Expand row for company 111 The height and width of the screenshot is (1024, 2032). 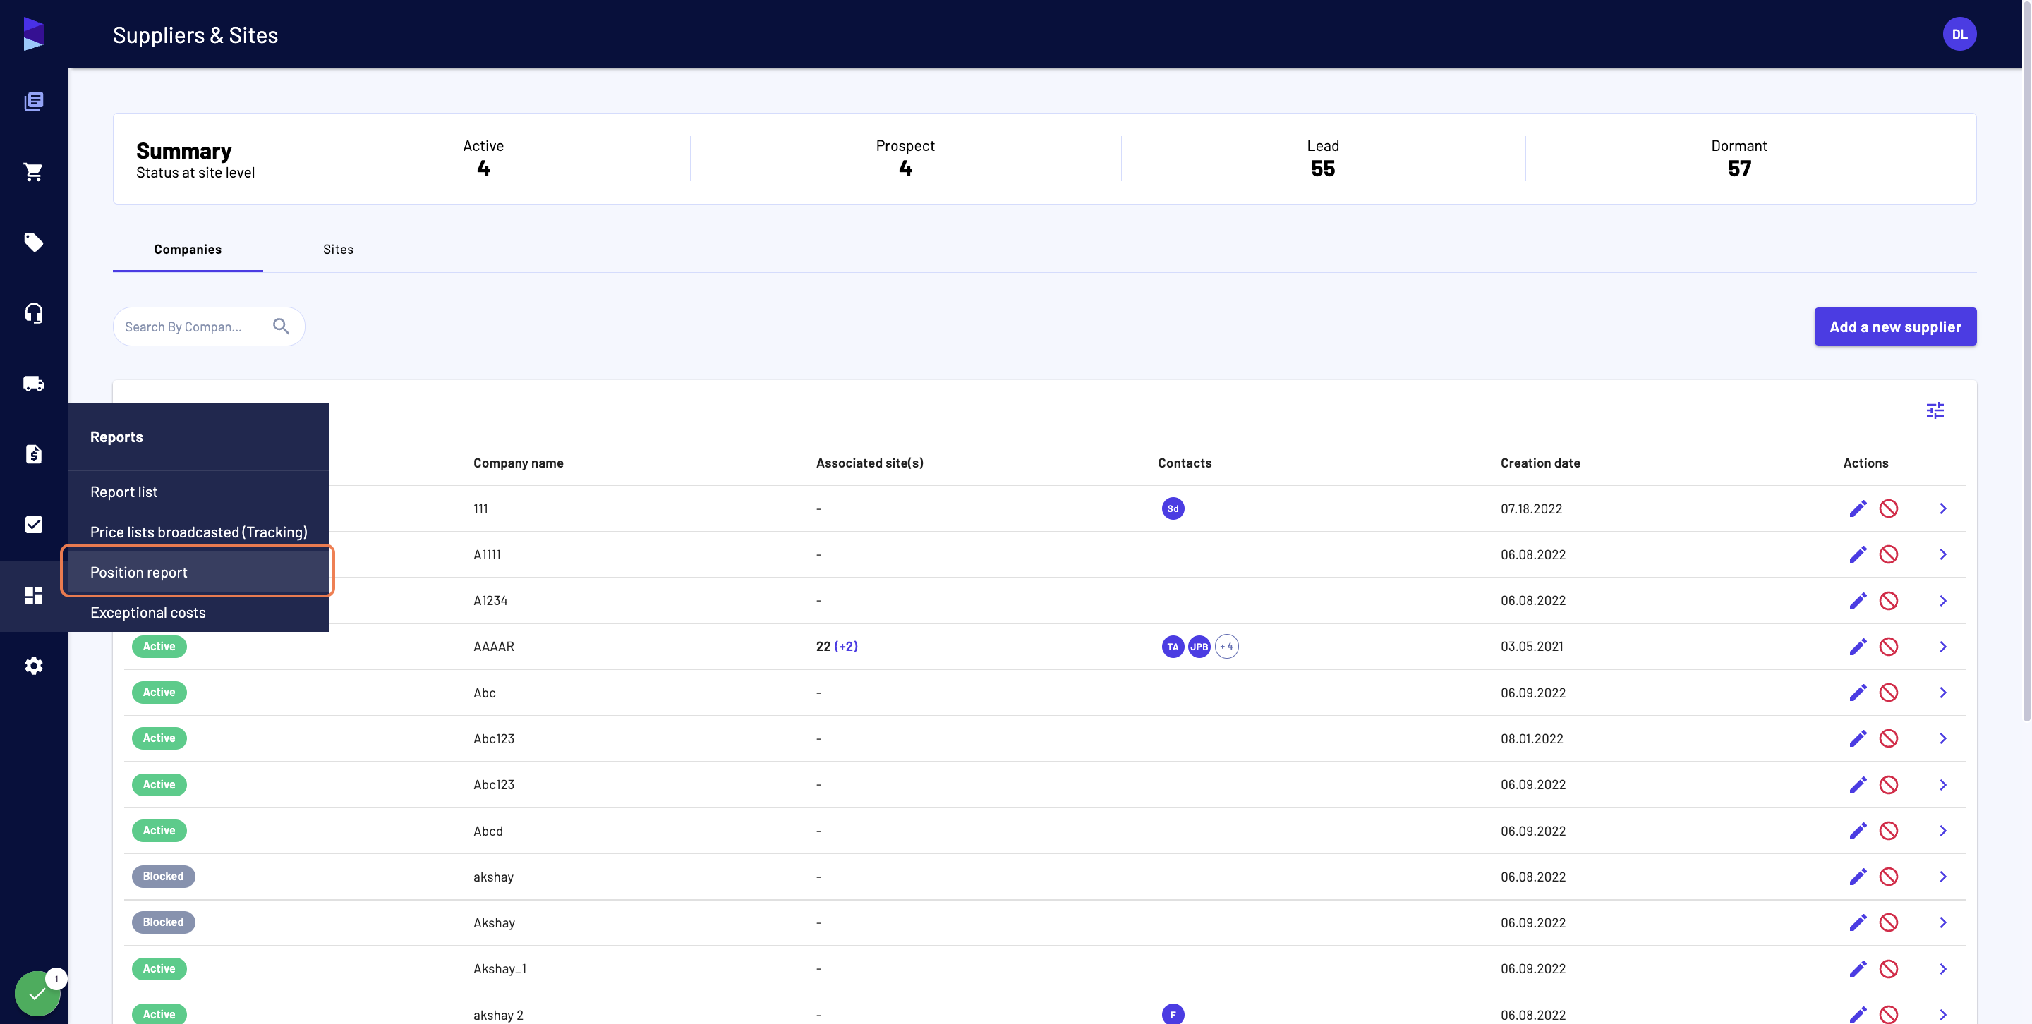1942,508
